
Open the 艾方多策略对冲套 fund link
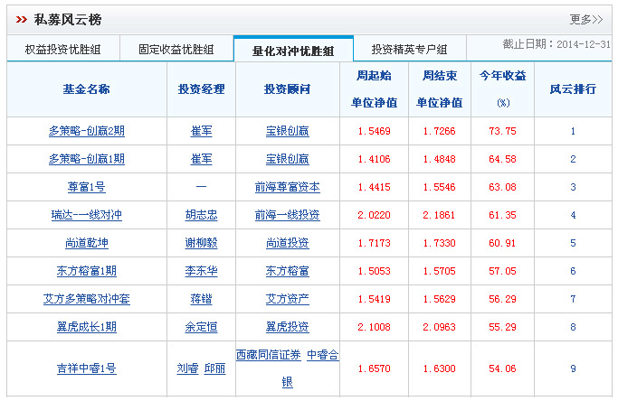pos(87,299)
